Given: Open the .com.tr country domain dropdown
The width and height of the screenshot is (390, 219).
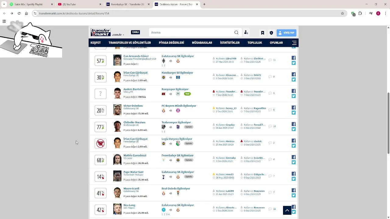Looking at the screenshot, I should coord(118,35).
